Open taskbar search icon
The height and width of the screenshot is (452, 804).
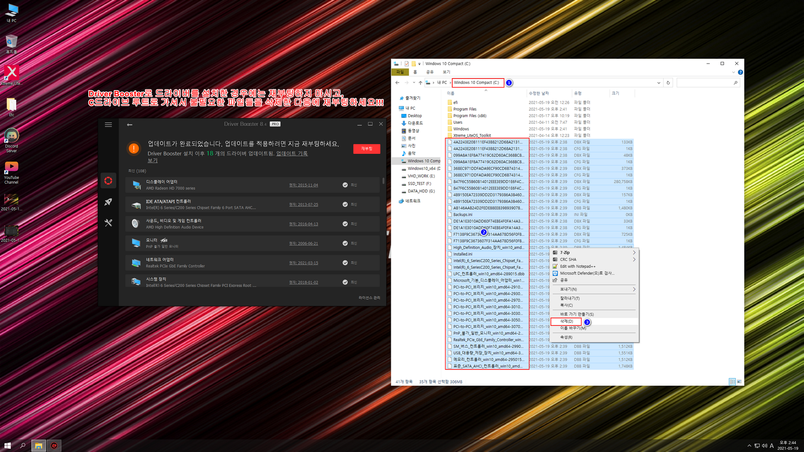coord(23,445)
